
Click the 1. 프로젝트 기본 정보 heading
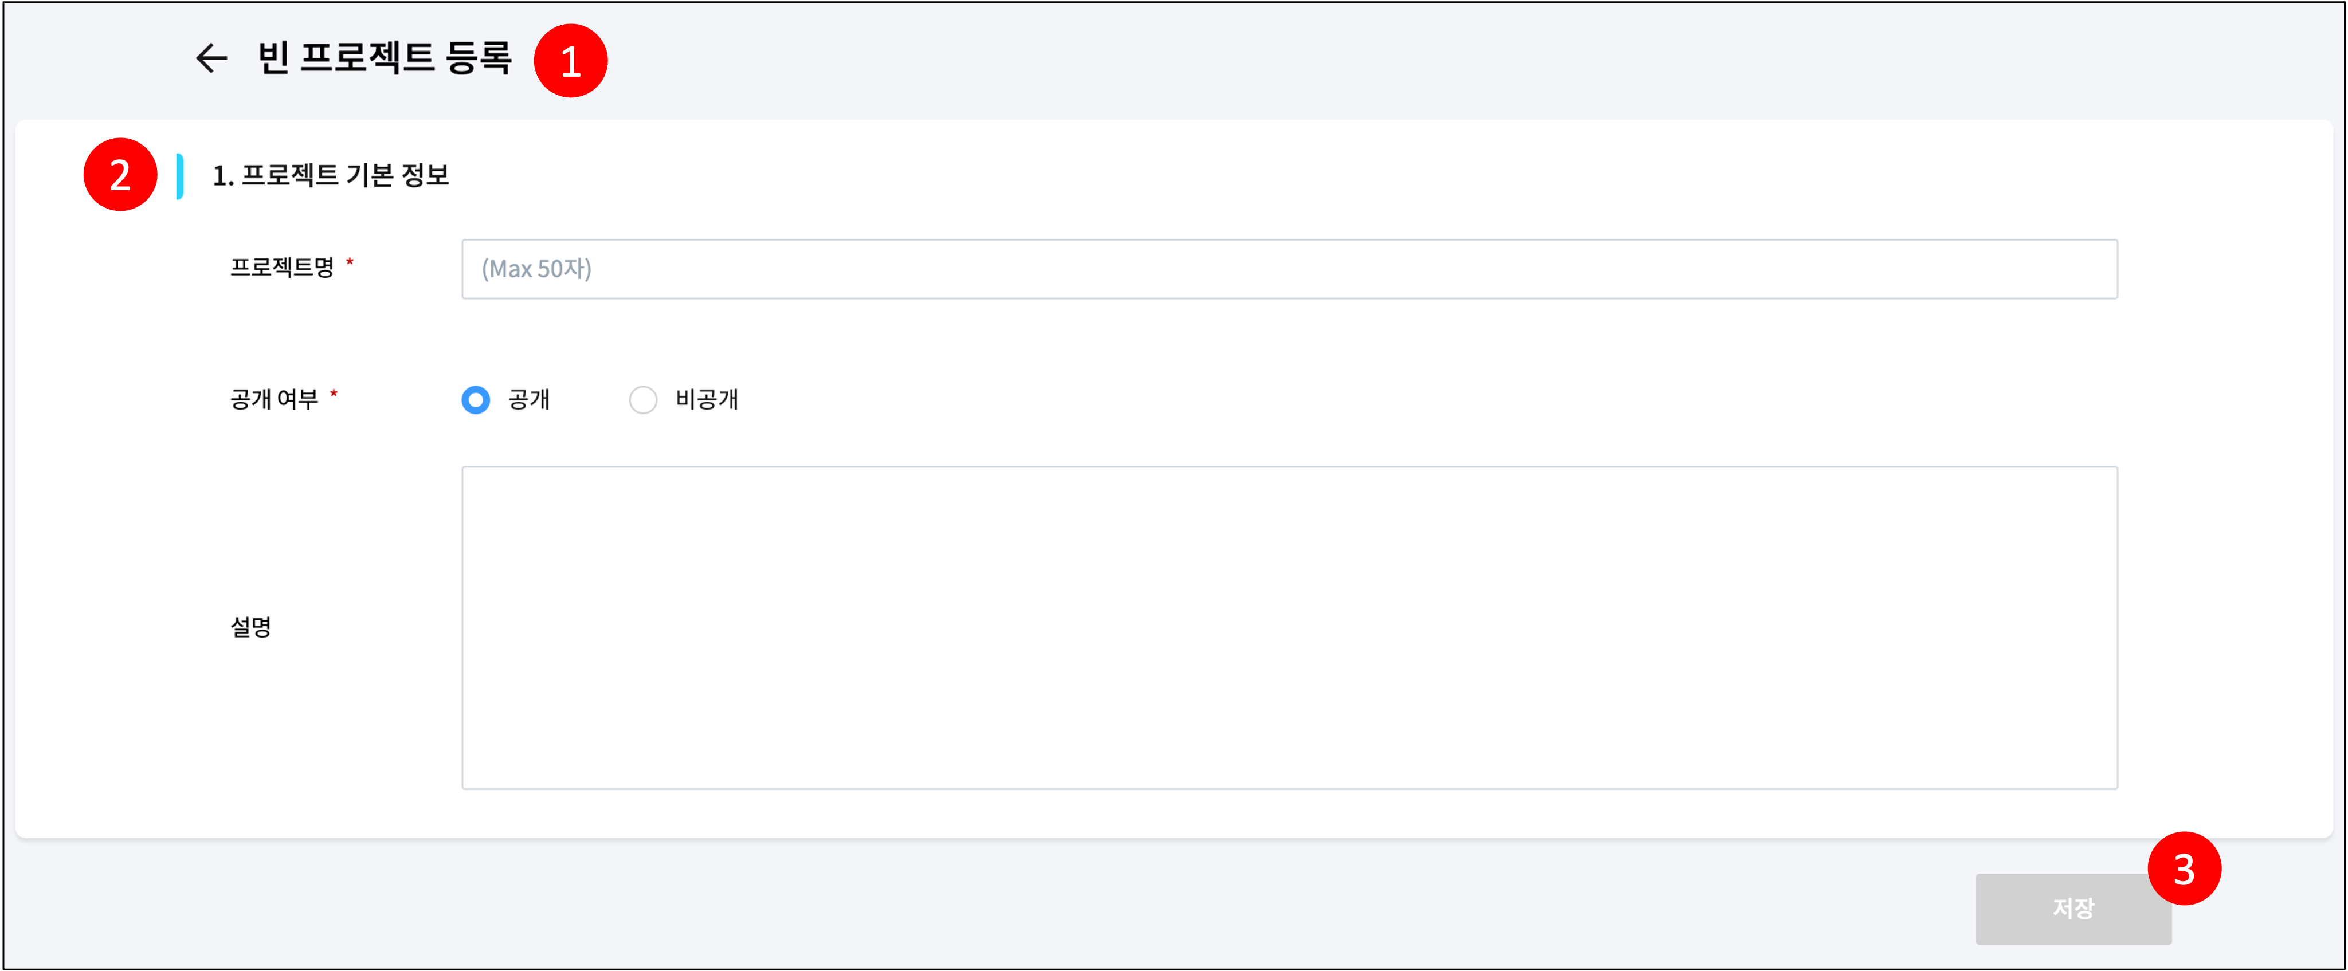click(x=331, y=175)
